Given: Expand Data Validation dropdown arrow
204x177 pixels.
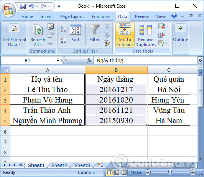Looking at the screenshot, I should tap(167, 26).
